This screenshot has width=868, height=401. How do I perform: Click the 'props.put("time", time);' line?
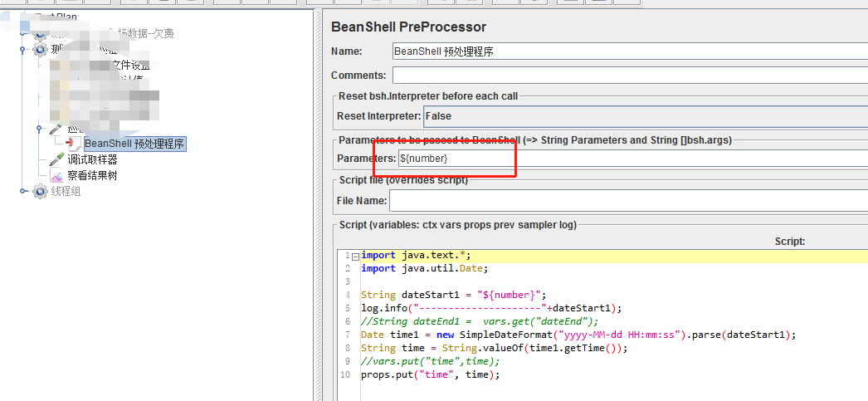point(430,375)
